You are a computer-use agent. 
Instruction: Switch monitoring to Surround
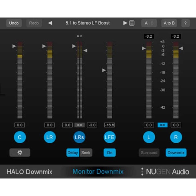click(149, 153)
